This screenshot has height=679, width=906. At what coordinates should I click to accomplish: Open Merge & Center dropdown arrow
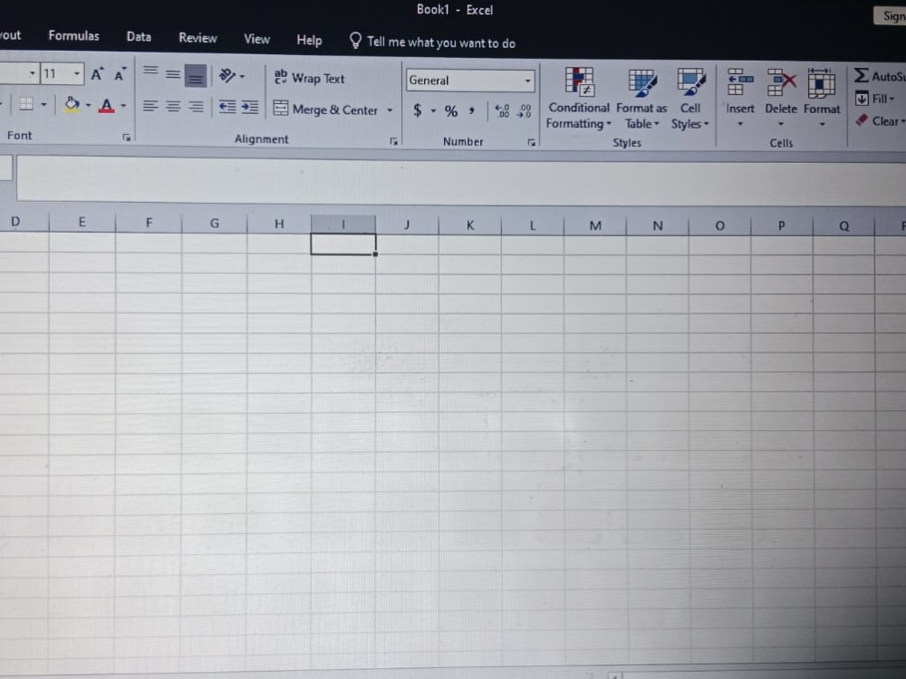pyautogui.click(x=390, y=110)
